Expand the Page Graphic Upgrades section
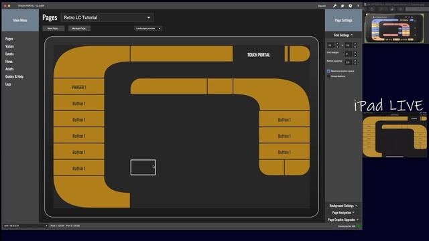The width and height of the screenshot is (429, 241). point(343,220)
